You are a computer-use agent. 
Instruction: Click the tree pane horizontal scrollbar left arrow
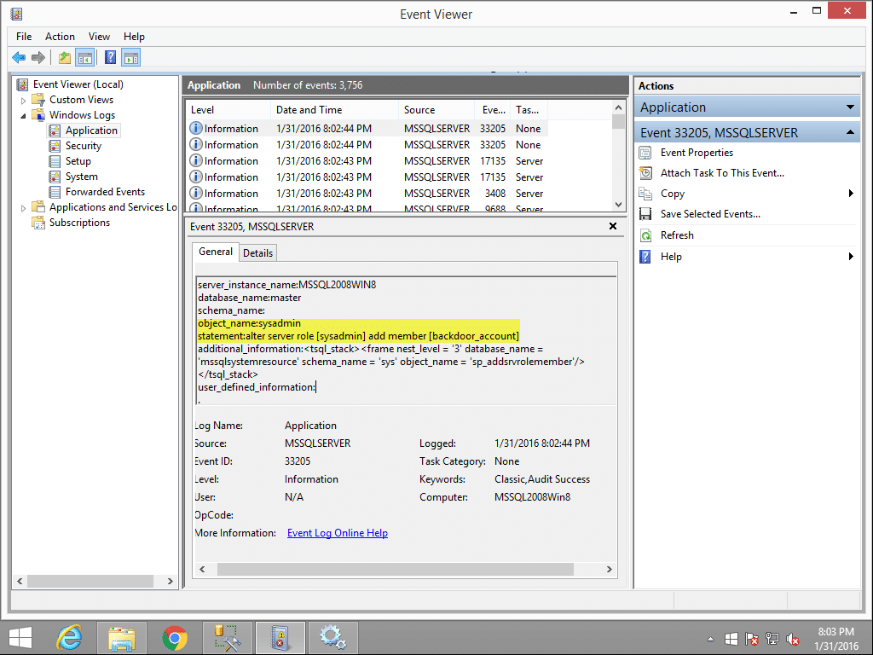[20, 582]
